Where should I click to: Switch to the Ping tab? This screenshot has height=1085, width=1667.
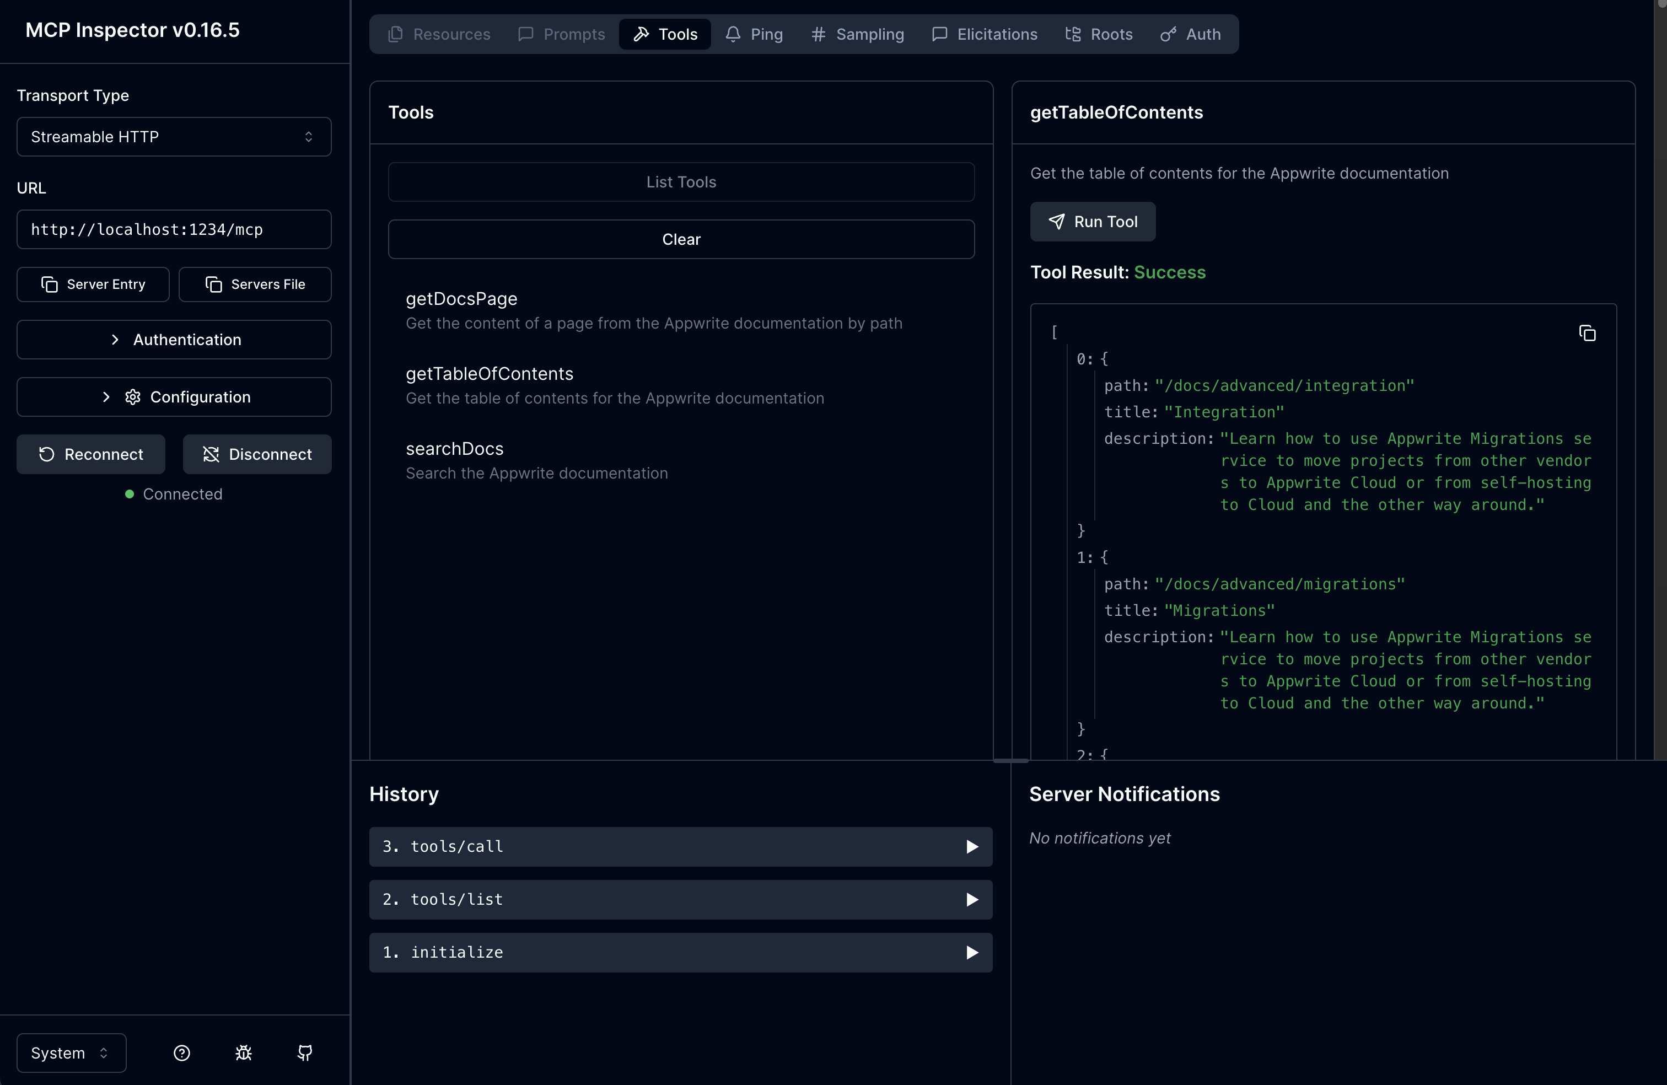(x=754, y=34)
